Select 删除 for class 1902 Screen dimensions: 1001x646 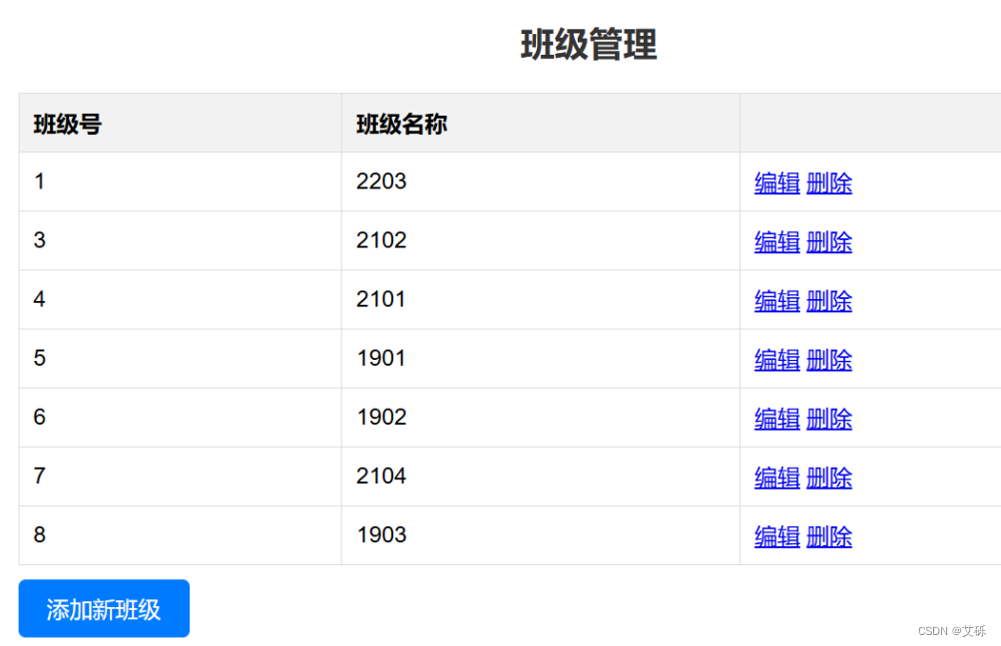[x=829, y=419]
